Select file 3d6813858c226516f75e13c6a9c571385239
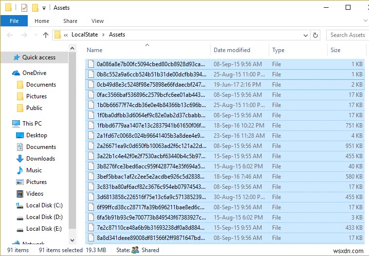The image size is (369, 256). (225, 197)
